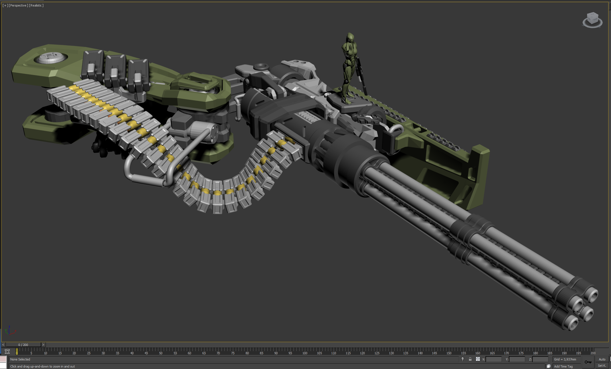
Task: Click the Add Time Tag field
Action: click(567, 366)
